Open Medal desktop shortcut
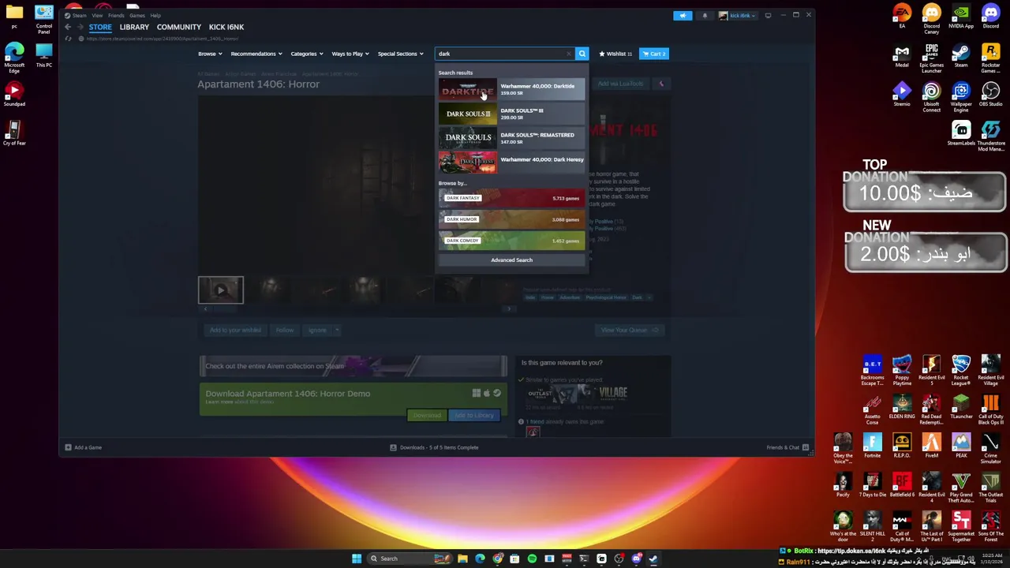Viewport: 1010px width, 568px height. coord(902,56)
